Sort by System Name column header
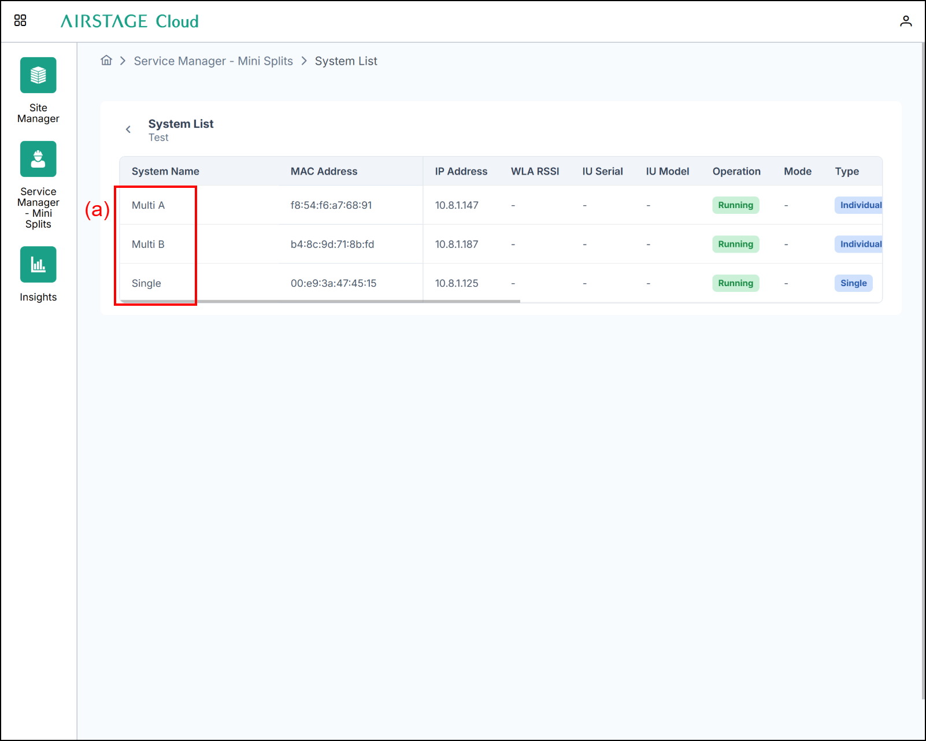This screenshot has width=926, height=741. point(165,172)
